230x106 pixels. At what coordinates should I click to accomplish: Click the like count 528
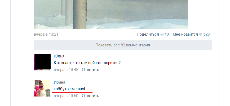pos(206,34)
